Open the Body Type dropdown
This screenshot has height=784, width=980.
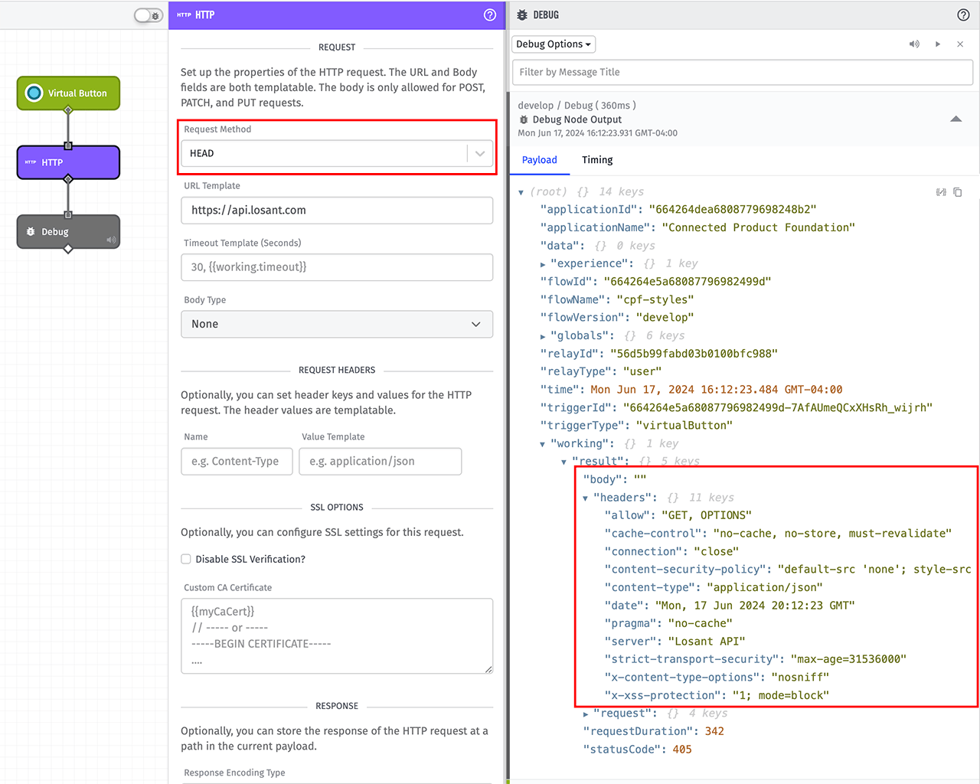337,324
